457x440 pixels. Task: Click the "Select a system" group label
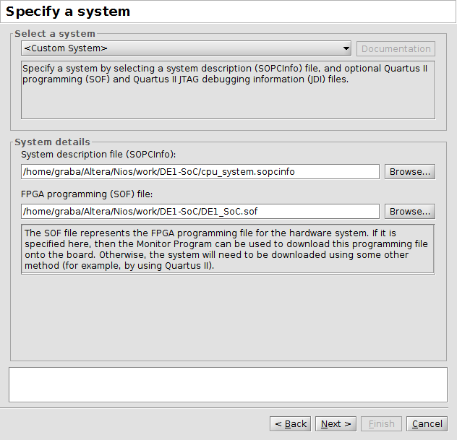click(x=55, y=34)
